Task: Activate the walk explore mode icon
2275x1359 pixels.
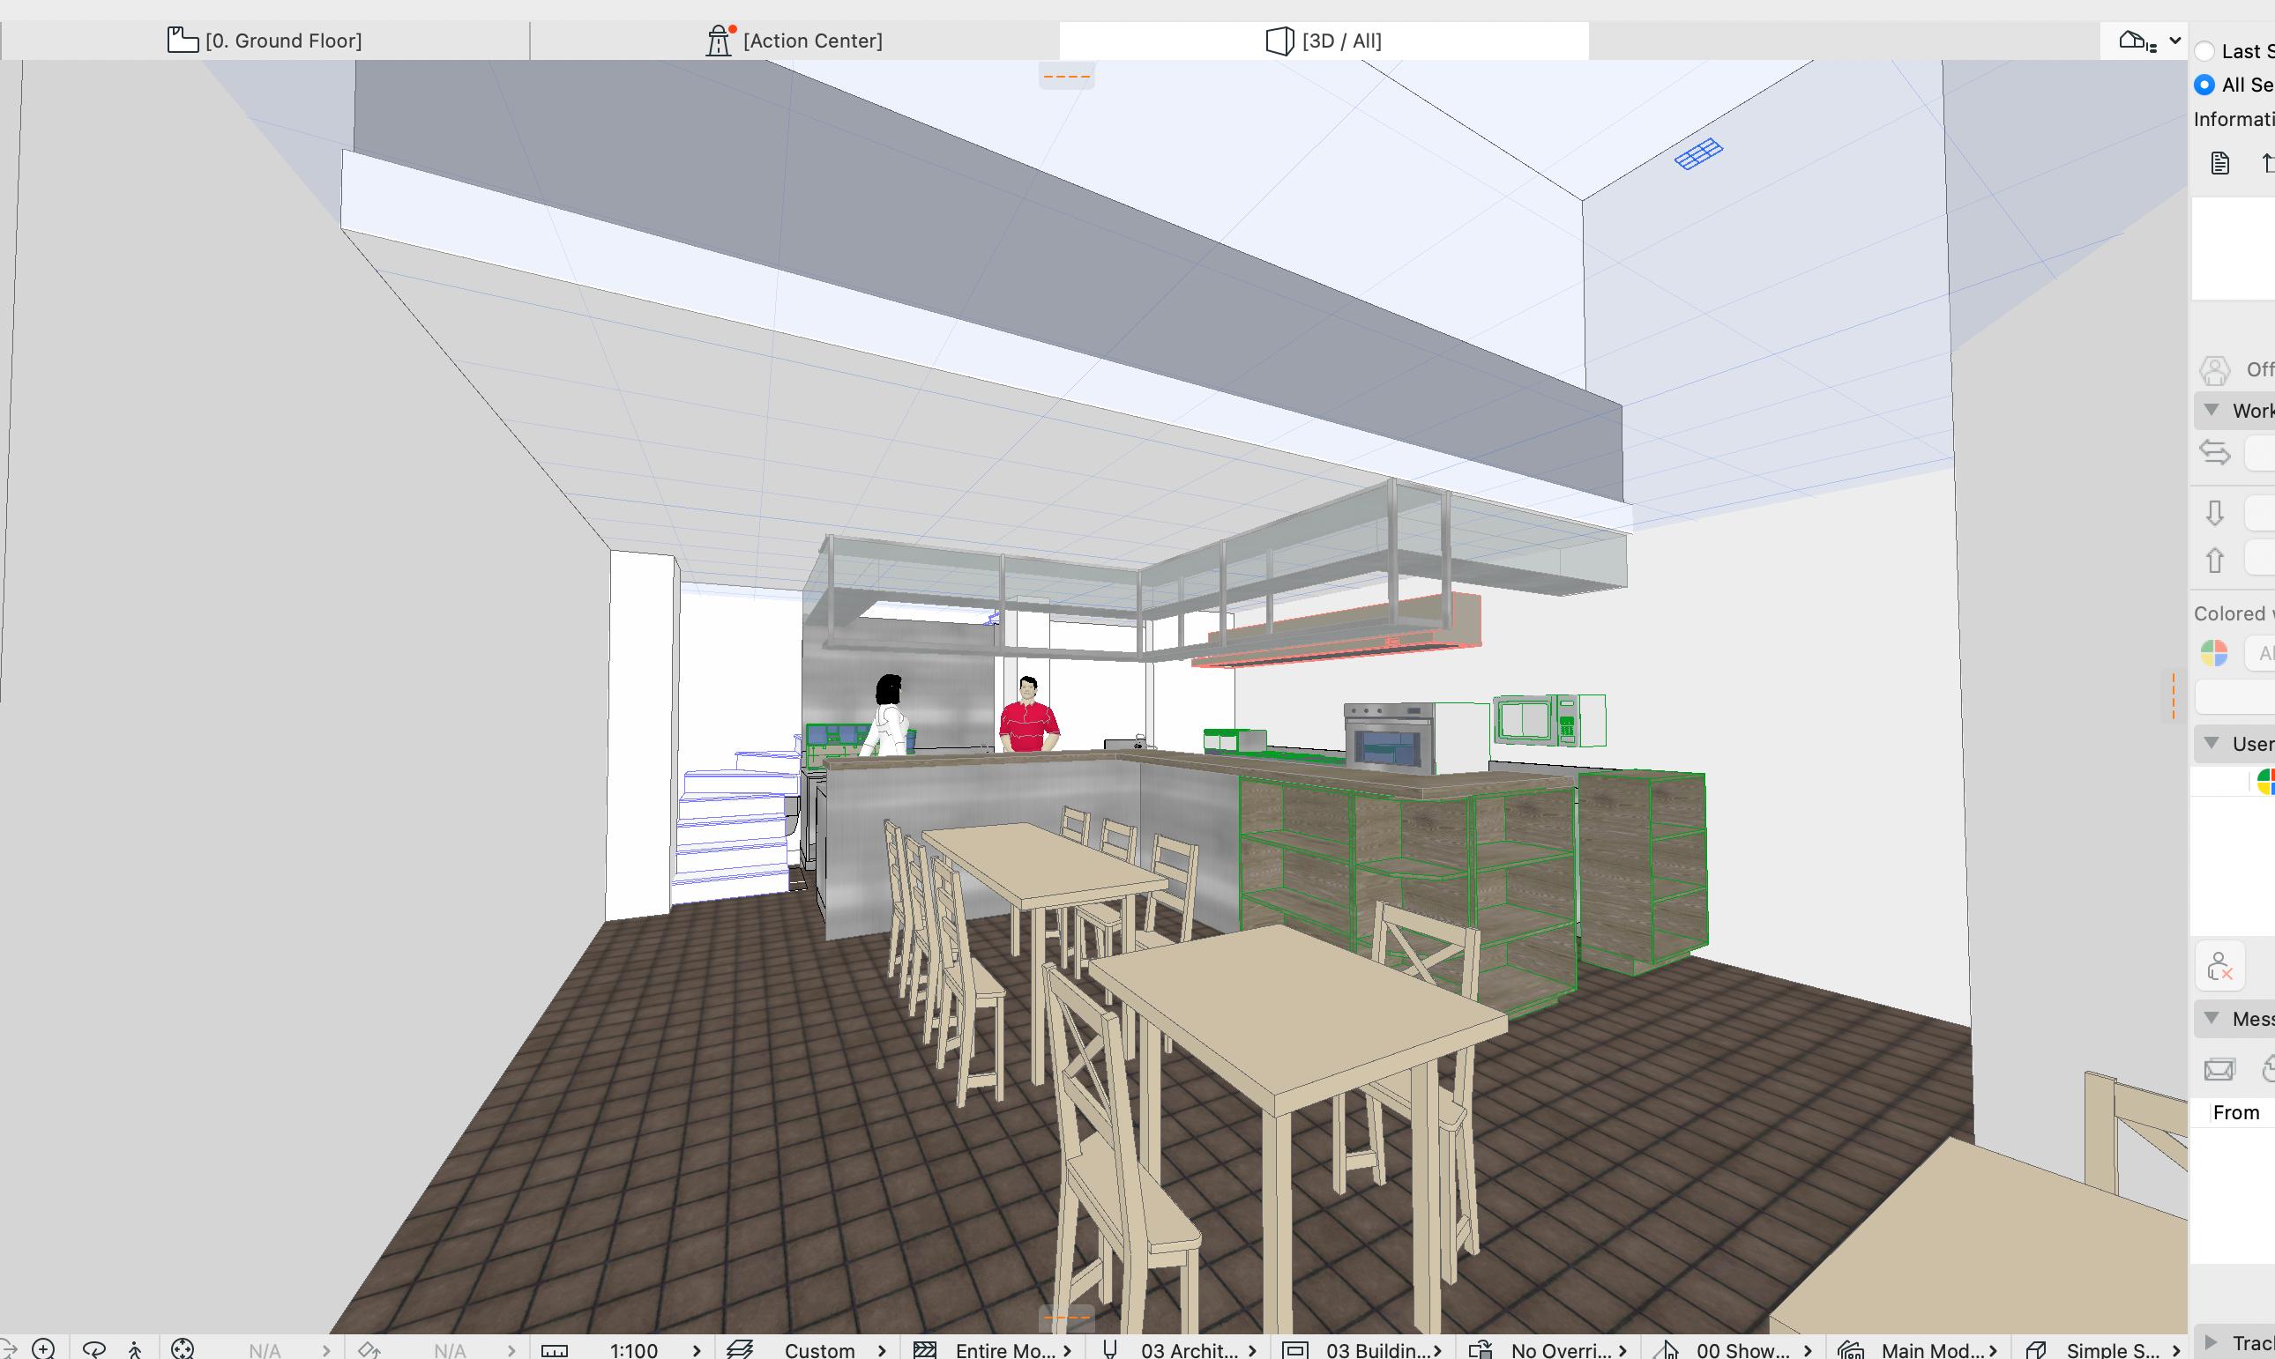Action: tap(136, 1349)
